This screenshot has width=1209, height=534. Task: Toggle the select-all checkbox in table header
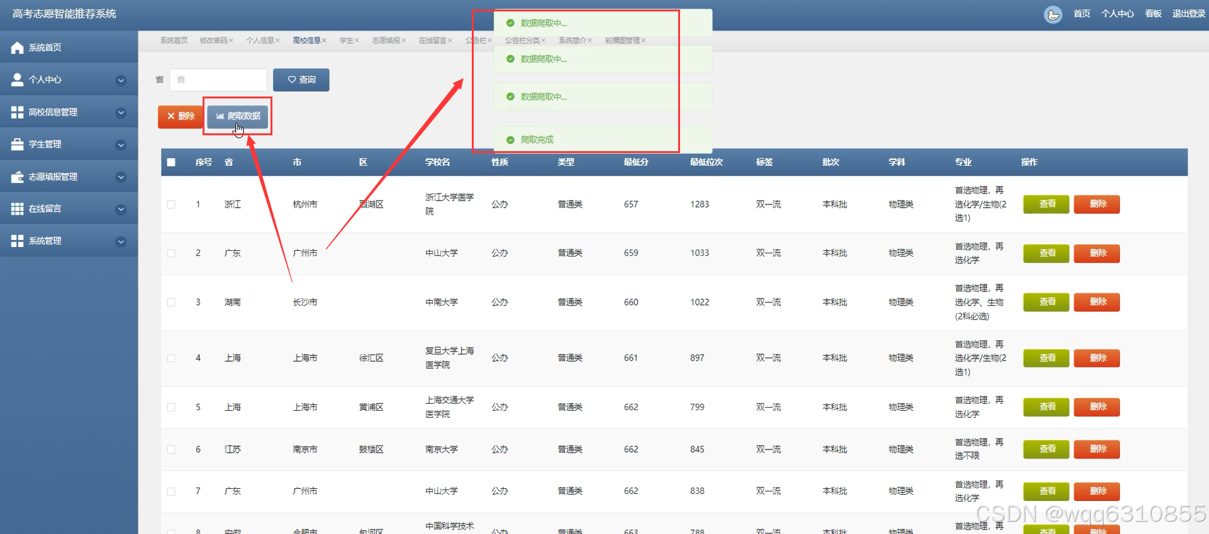click(171, 162)
